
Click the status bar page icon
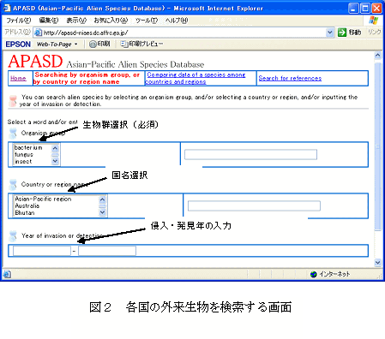(7, 274)
